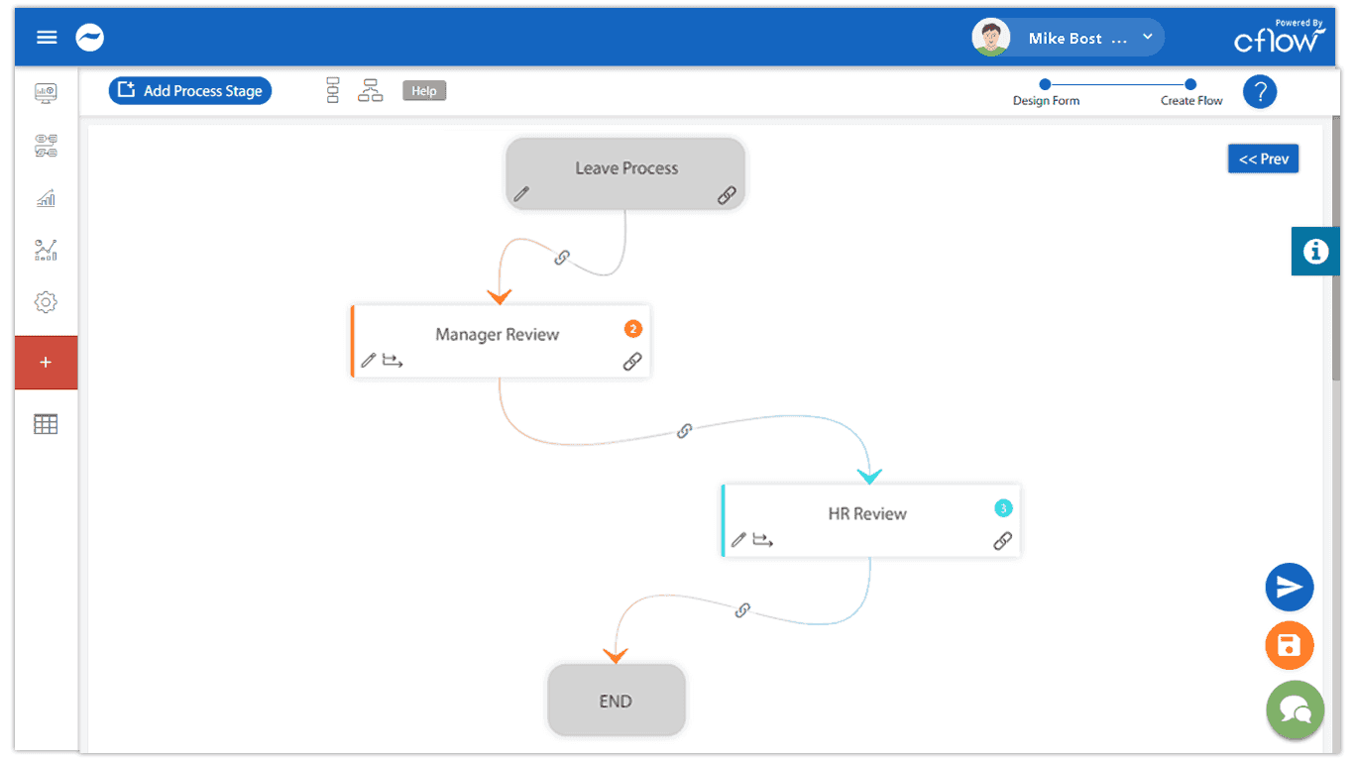Click the link icon on HR Review stage
Screen dimensions: 1354x761
(1003, 541)
